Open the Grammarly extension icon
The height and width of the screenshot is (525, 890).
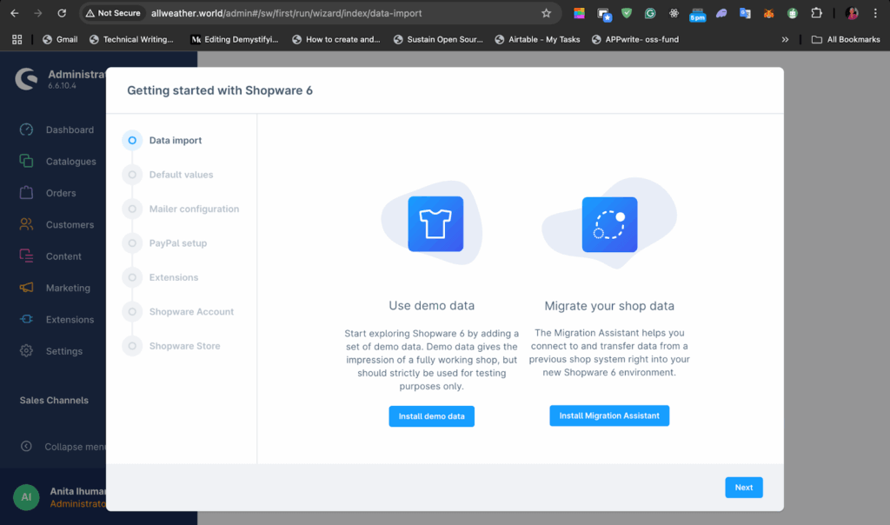coord(650,13)
